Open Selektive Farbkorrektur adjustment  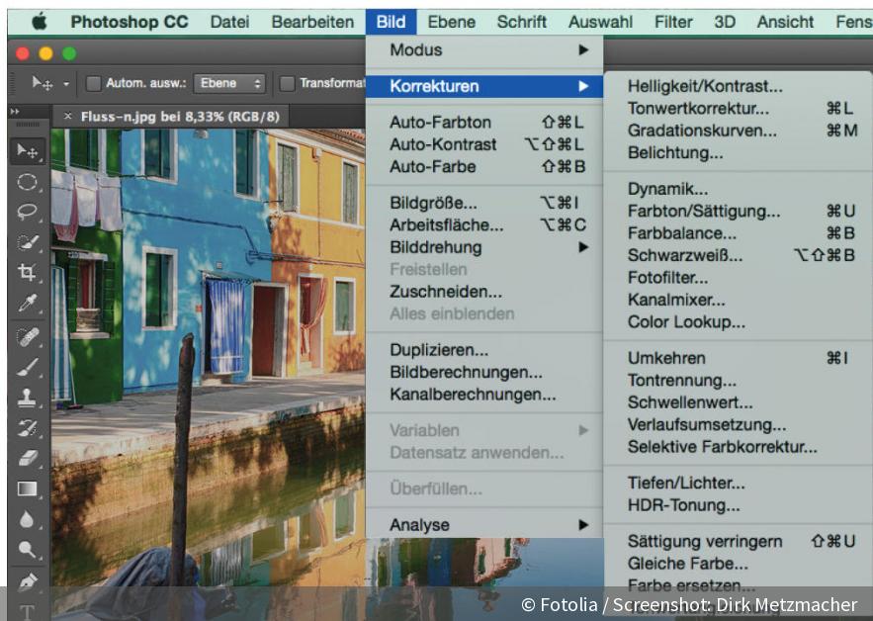739,447
